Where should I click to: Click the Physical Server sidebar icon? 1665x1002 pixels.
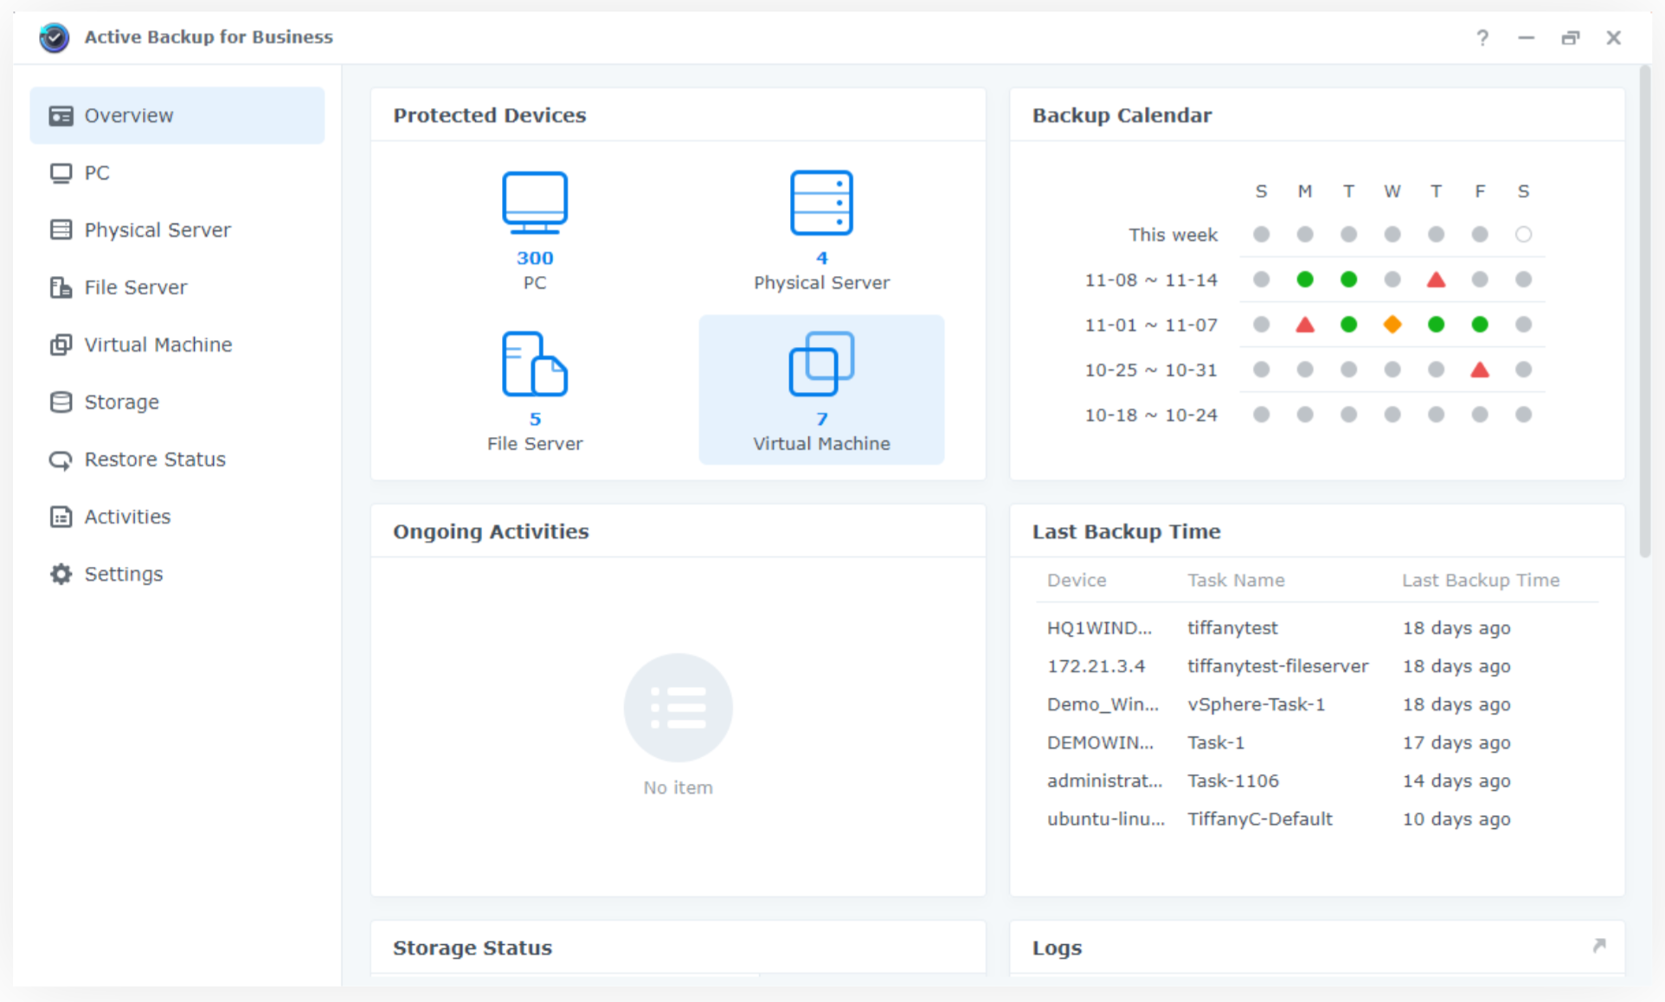61,230
